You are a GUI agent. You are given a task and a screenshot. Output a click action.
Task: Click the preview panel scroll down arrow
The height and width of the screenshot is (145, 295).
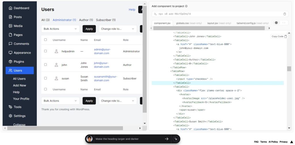(x=145, y=124)
